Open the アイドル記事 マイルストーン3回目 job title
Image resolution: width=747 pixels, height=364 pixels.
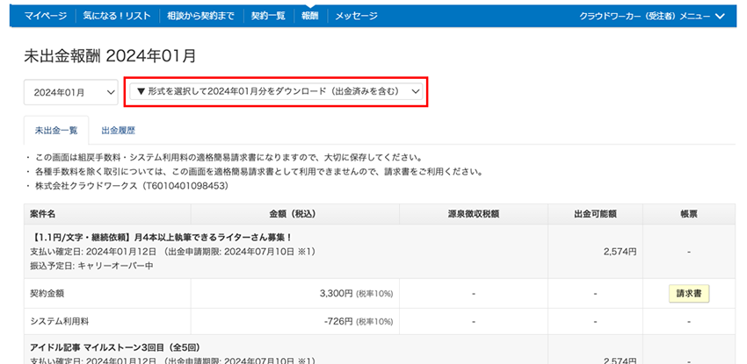coord(129,346)
